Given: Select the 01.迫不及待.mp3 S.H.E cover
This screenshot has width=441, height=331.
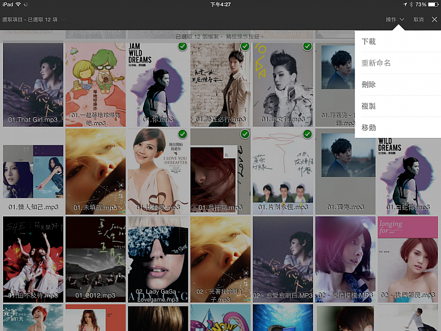Looking at the screenshot, I should 33,259.
